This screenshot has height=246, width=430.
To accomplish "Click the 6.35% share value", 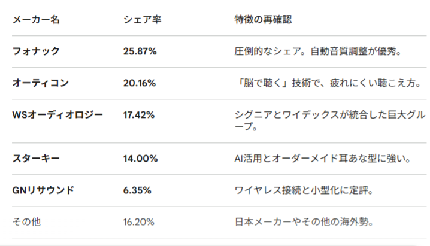I will click(137, 190).
